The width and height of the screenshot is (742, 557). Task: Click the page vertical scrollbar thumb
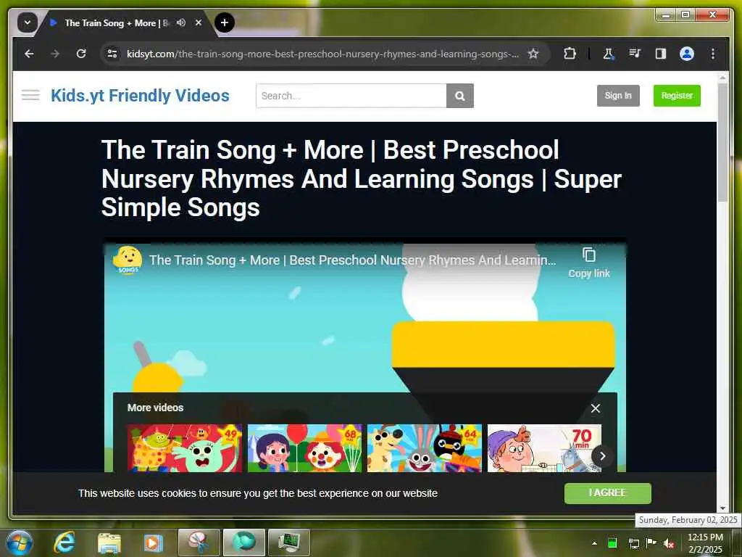click(722, 142)
